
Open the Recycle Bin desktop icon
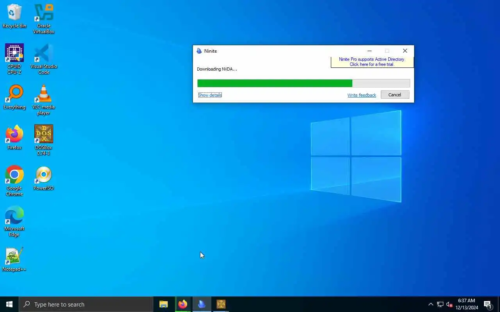[x=14, y=16]
